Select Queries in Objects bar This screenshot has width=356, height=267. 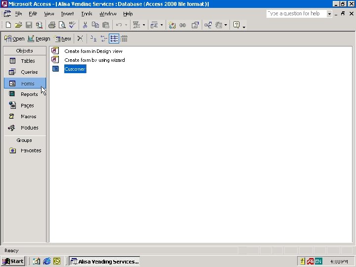(25, 72)
